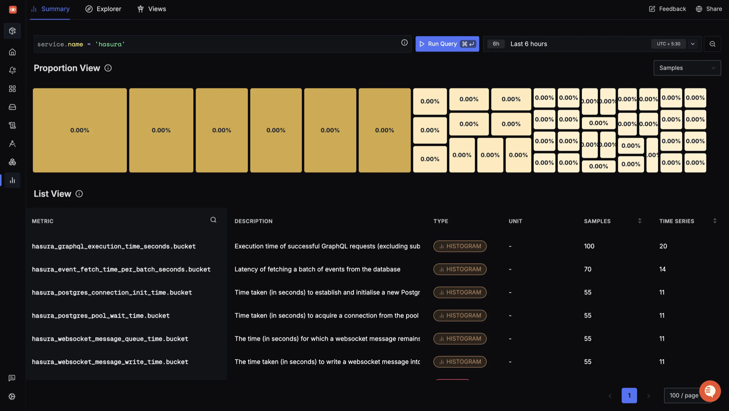Open hasura_postgres_pool_wait_time.bucket metric
Image resolution: width=729 pixels, height=411 pixels.
(x=101, y=315)
